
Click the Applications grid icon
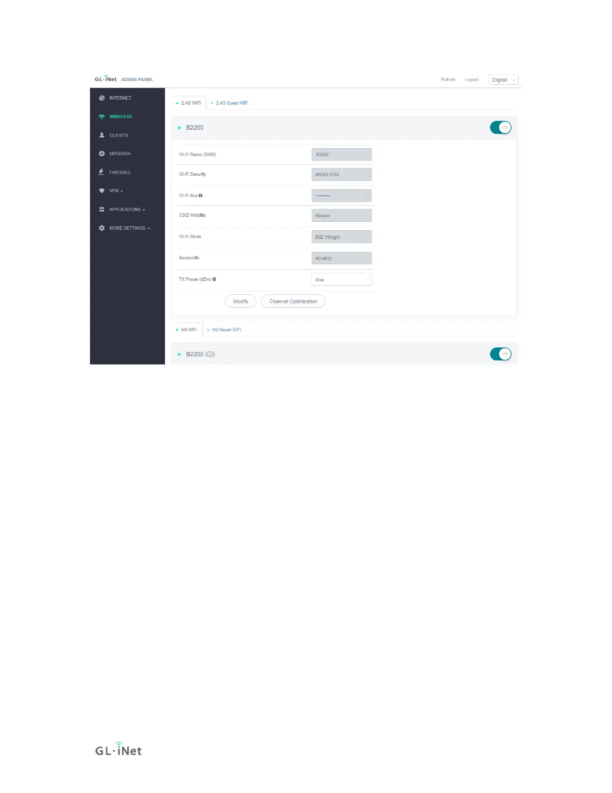[x=102, y=209]
